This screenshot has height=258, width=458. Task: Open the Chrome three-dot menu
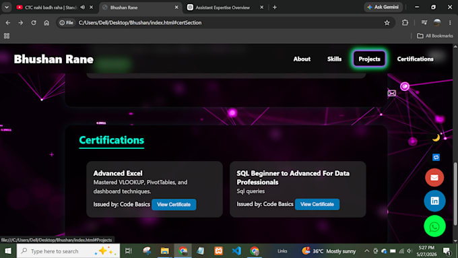pyautogui.click(x=450, y=22)
